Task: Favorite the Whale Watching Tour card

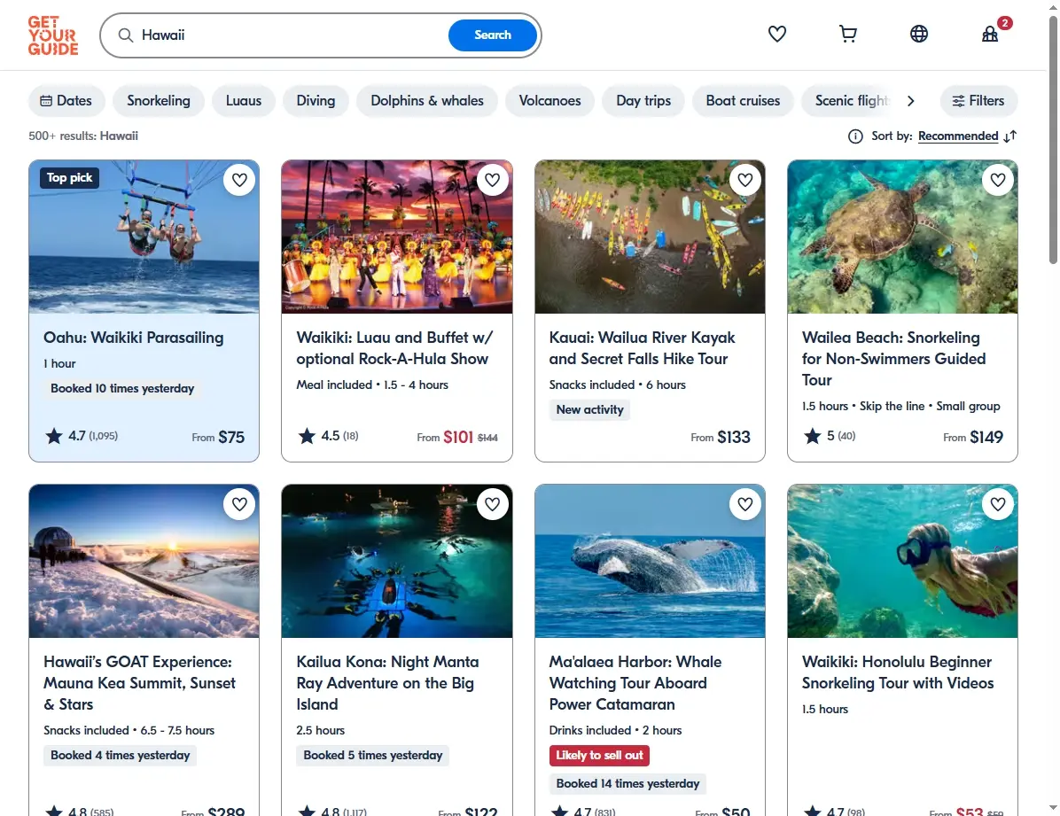Action: [x=745, y=504]
